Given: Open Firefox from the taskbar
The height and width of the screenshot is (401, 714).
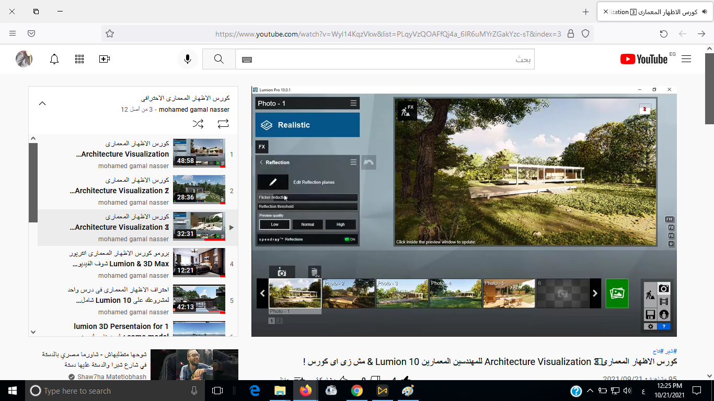Looking at the screenshot, I should (x=305, y=391).
